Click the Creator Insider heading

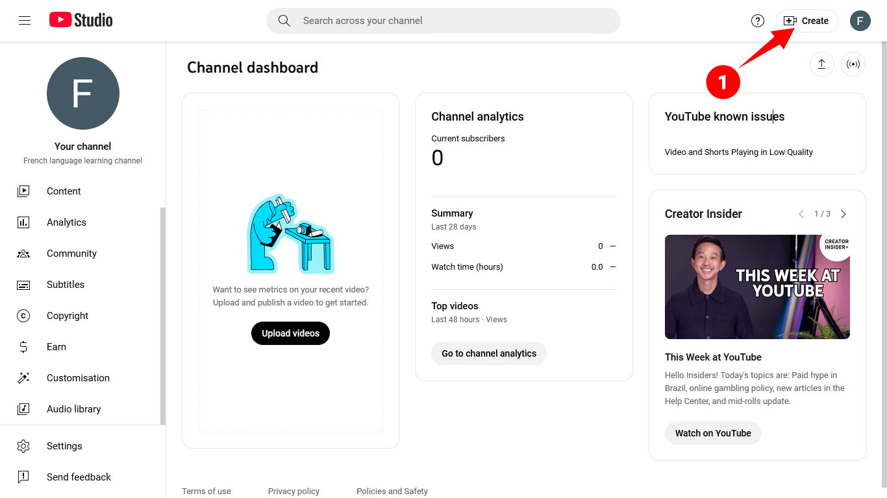point(703,214)
